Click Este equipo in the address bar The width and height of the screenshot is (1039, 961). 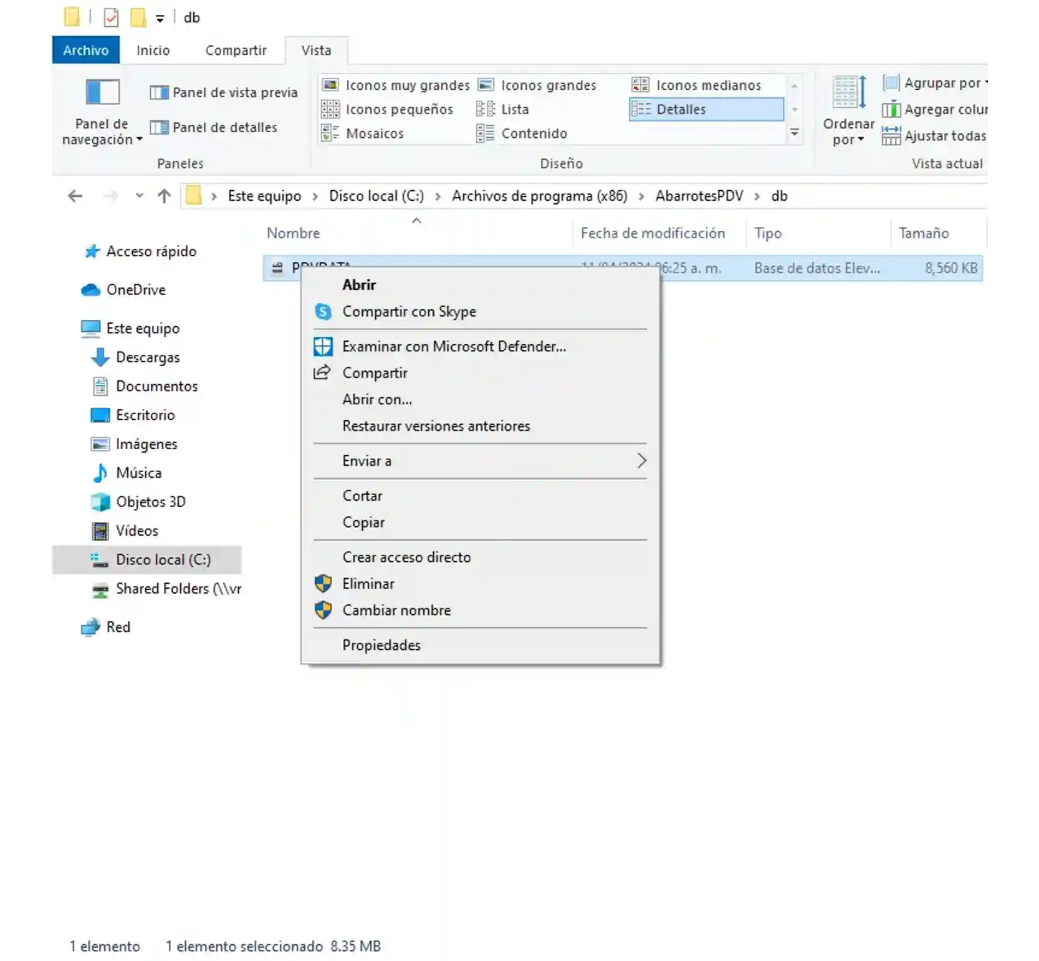[264, 196]
